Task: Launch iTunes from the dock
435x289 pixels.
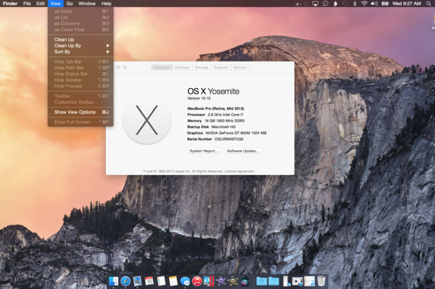Action: [x=197, y=281]
